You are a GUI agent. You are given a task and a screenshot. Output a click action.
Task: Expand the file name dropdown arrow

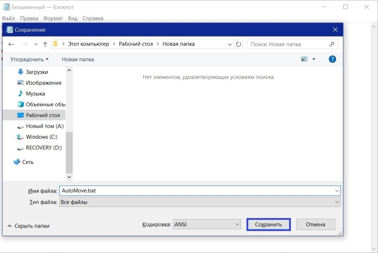tap(337, 191)
